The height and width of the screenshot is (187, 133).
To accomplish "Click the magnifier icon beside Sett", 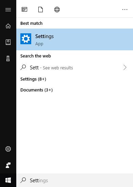I will [x=23, y=67].
